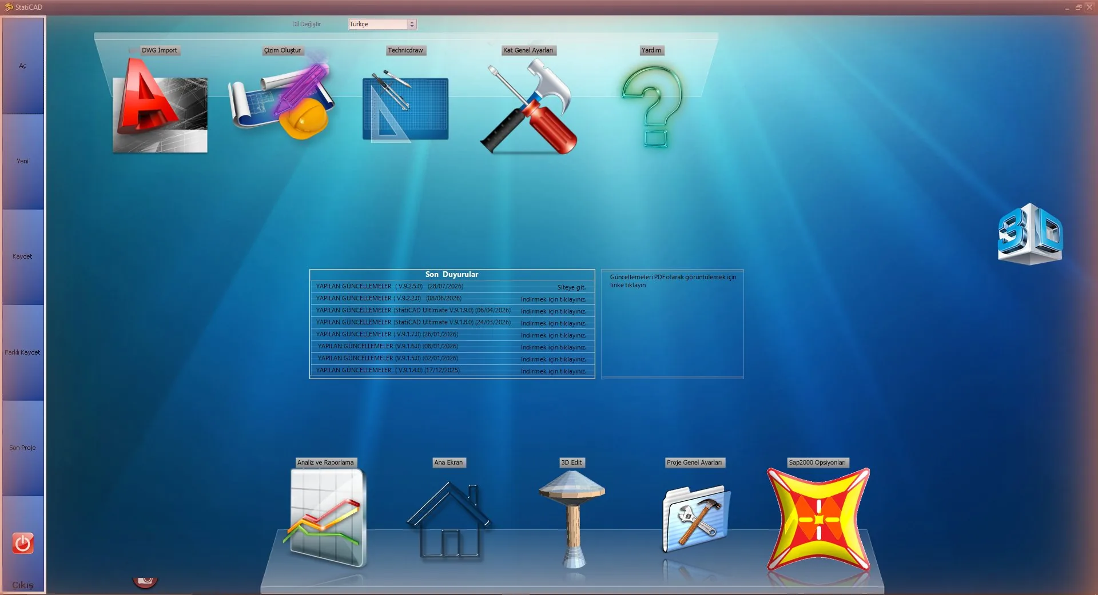This screenshot has height=595, width=1098.
Task: Click the Kaydet sidebar button
Action: [x=23, y=256]
